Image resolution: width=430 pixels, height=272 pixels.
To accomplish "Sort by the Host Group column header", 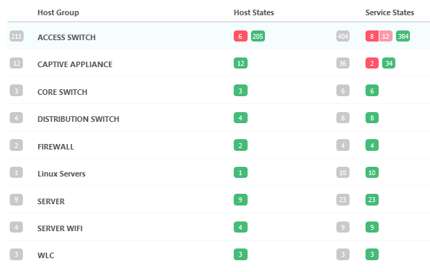I will 58,12.
